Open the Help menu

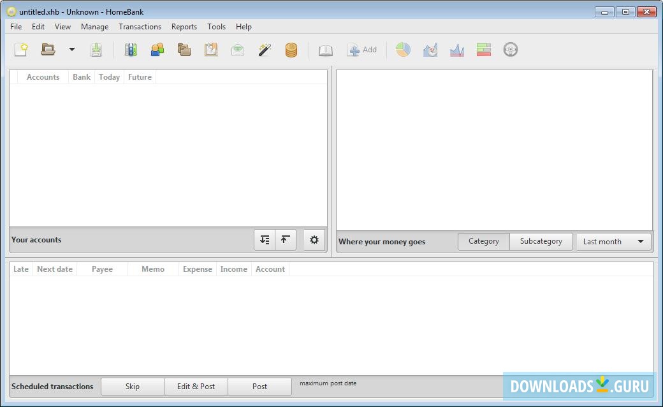pos(244,27)
